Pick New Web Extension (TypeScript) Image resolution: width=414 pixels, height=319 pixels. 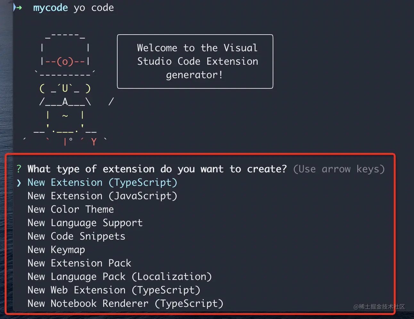click(114, 290)
